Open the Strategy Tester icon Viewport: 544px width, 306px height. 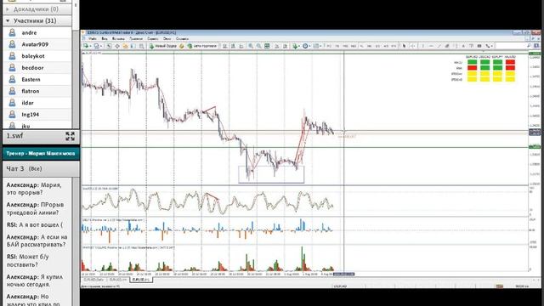[x=141, y=46]
